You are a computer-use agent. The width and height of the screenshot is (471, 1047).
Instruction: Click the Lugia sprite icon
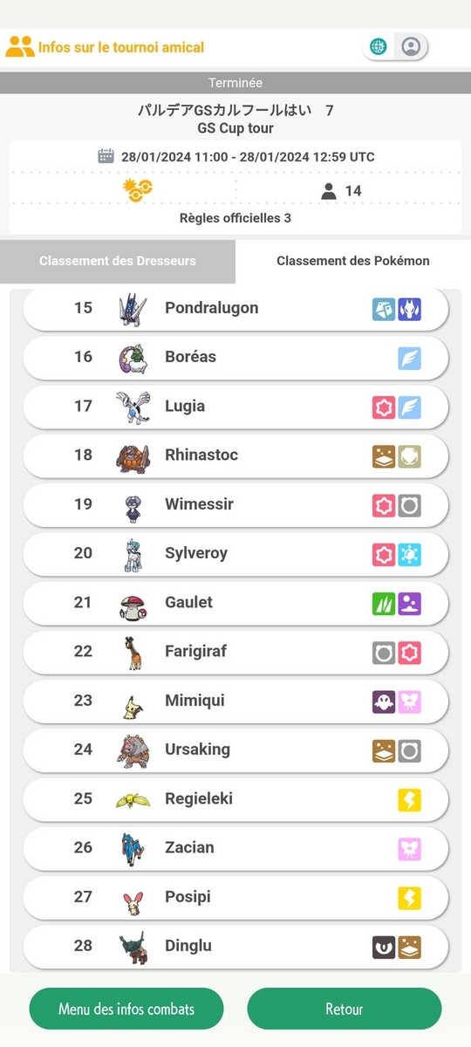point(133,406)
